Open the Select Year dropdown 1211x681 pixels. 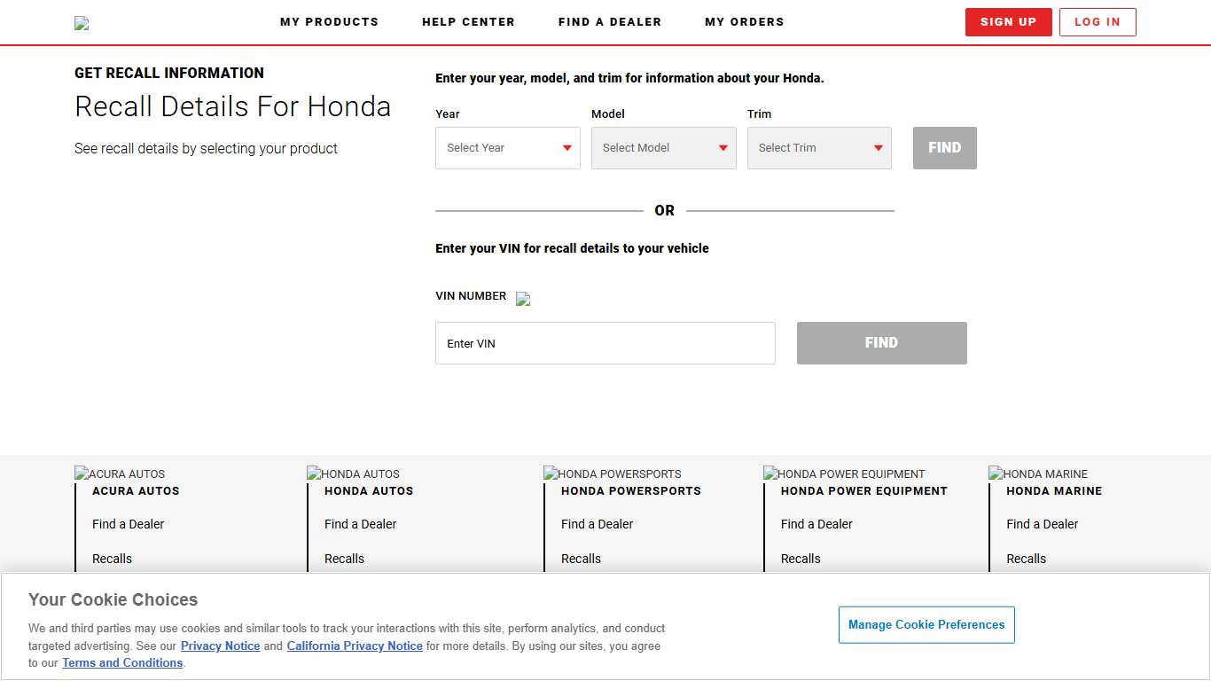[507, 148]
